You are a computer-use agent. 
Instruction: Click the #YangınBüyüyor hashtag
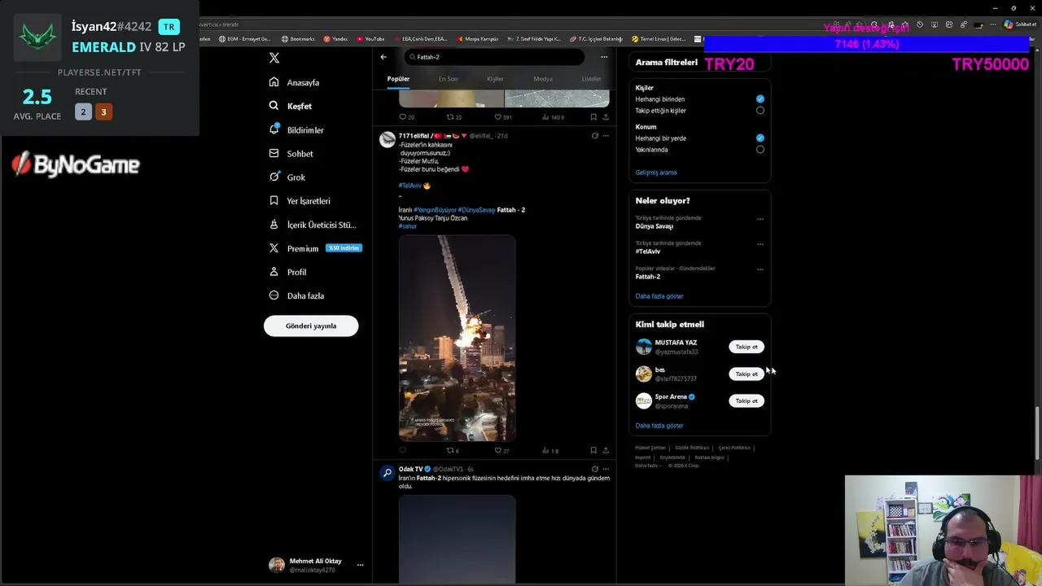click(435, 210)
